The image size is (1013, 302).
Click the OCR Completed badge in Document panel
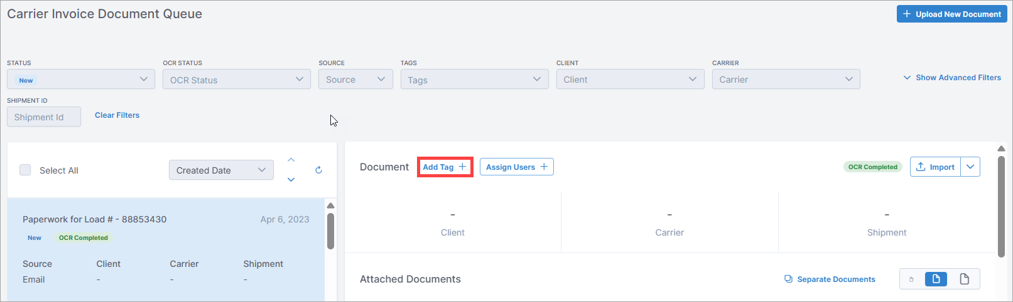pos(873,167)
